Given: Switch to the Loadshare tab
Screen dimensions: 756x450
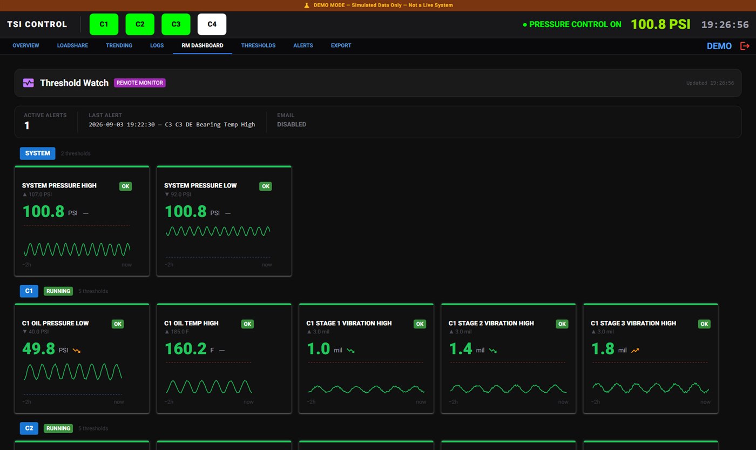Looking at the screenshot, I should coord(72,45).
